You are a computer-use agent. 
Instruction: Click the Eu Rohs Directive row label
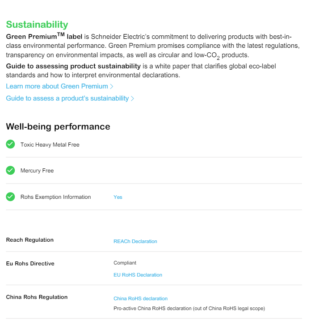[x=30, y=264]
